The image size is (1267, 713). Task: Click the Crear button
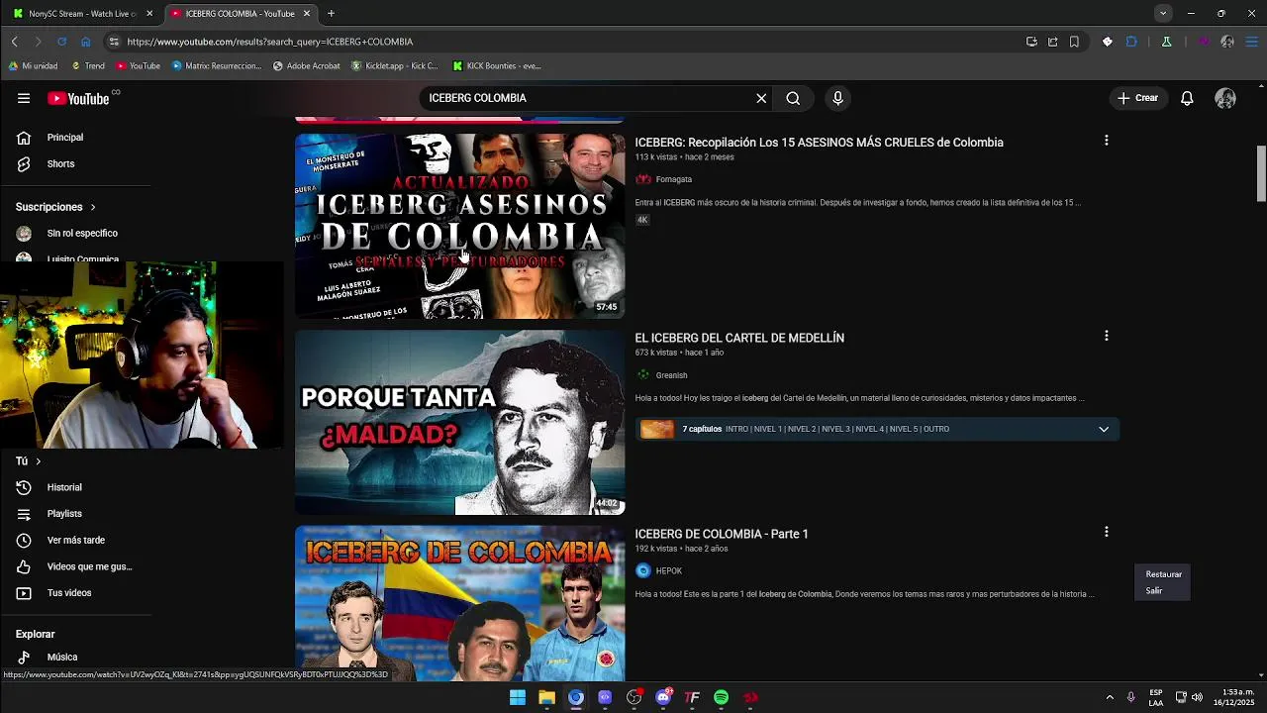point(1137,98)
